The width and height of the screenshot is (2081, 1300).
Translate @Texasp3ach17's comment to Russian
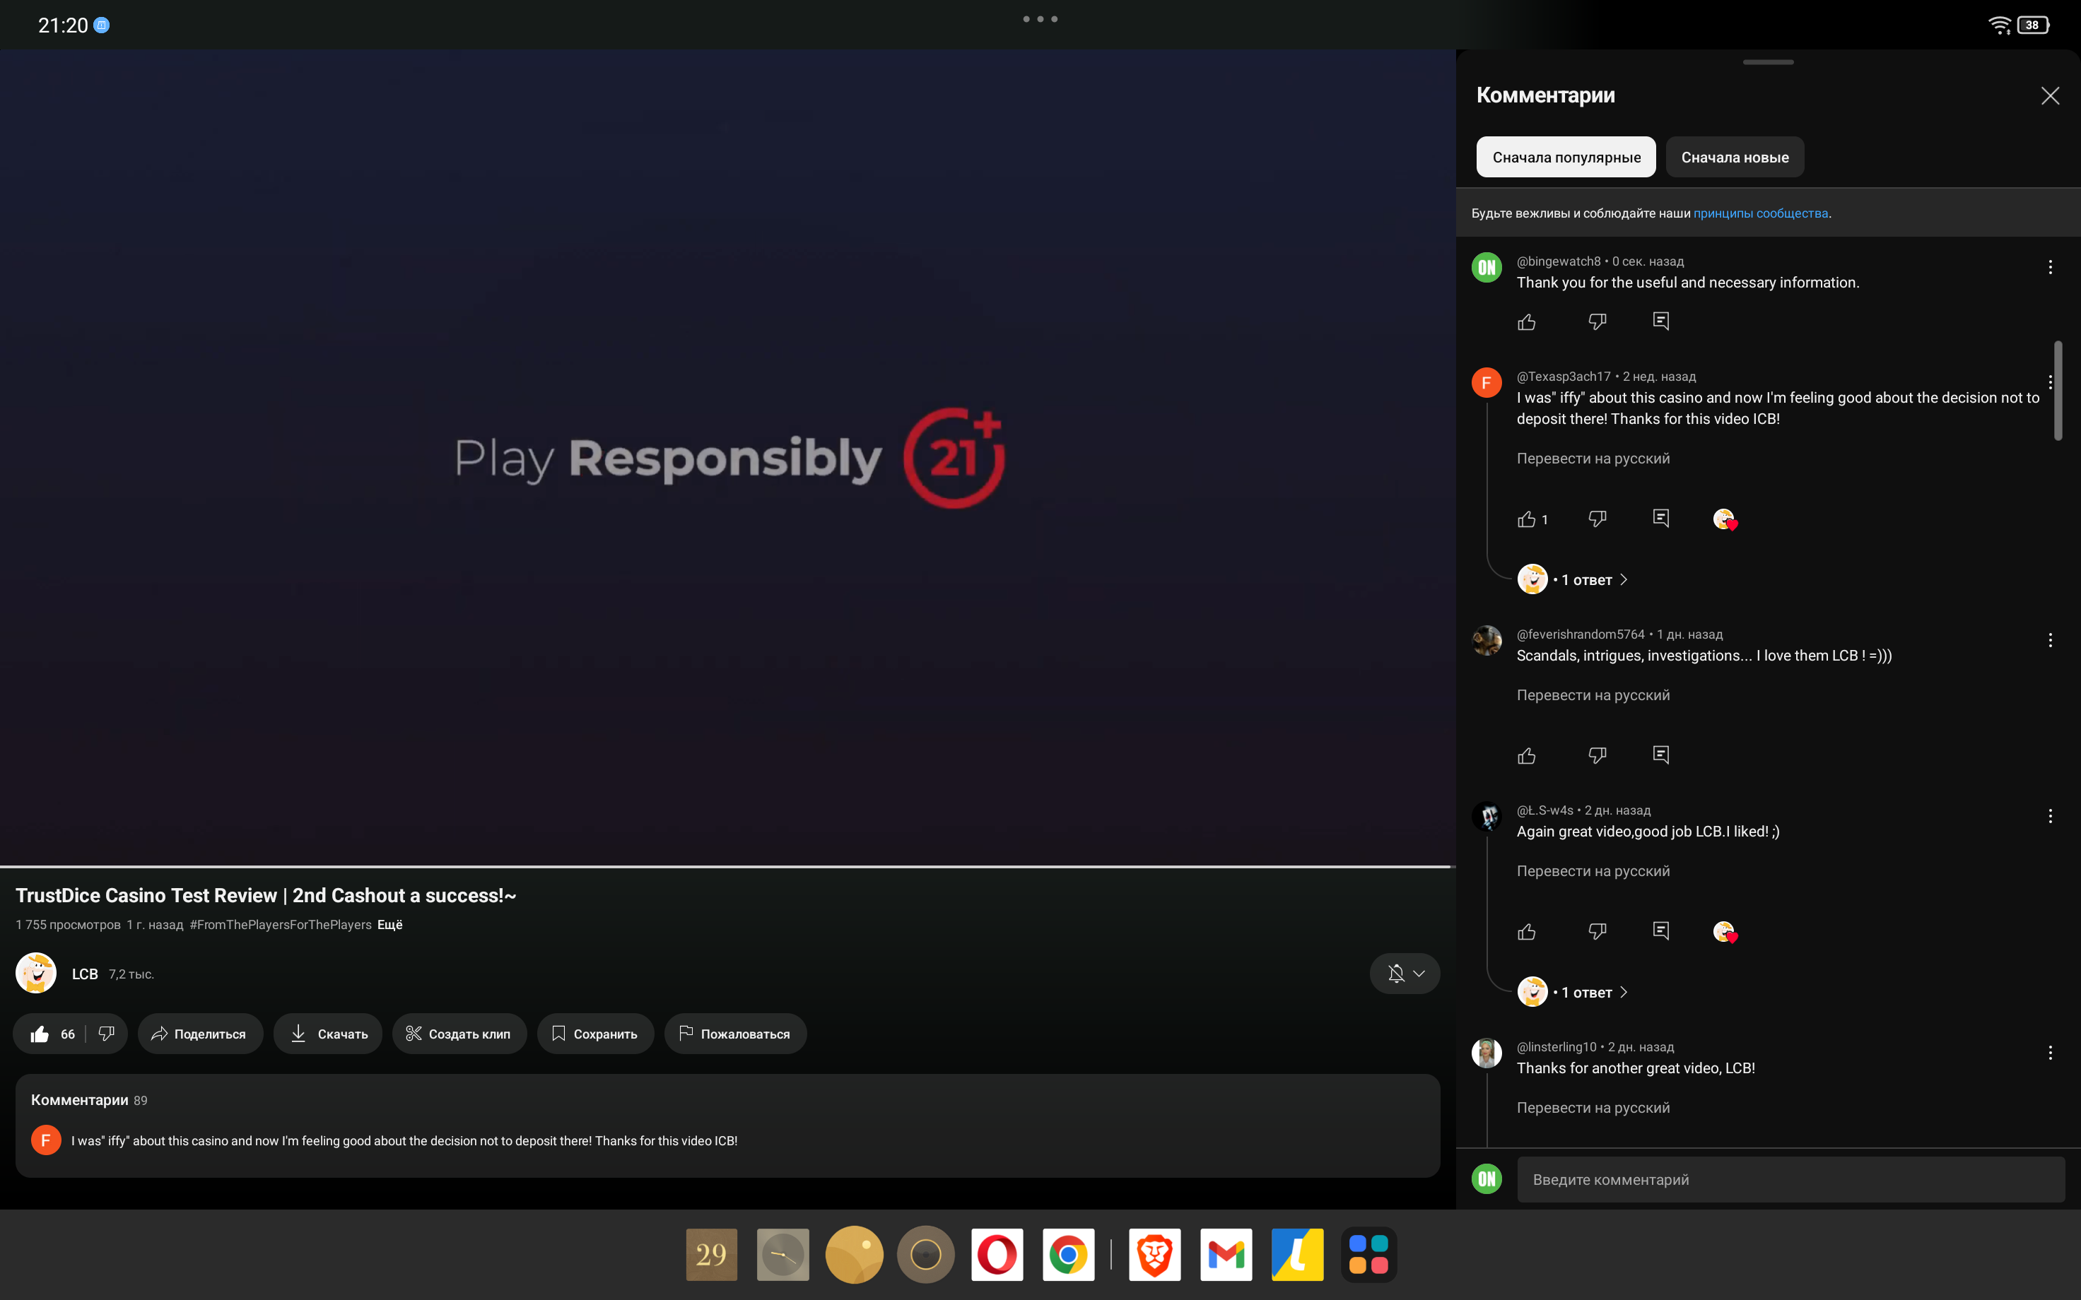[1593, 459]
